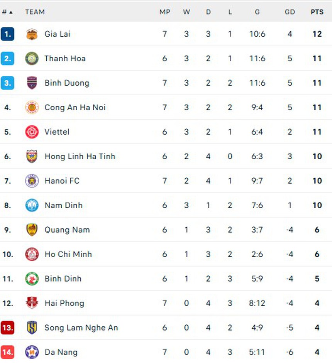This screenshot has height=363, width=332.
Task: Click the Gia Lai club crest
Action: (32, 34)
